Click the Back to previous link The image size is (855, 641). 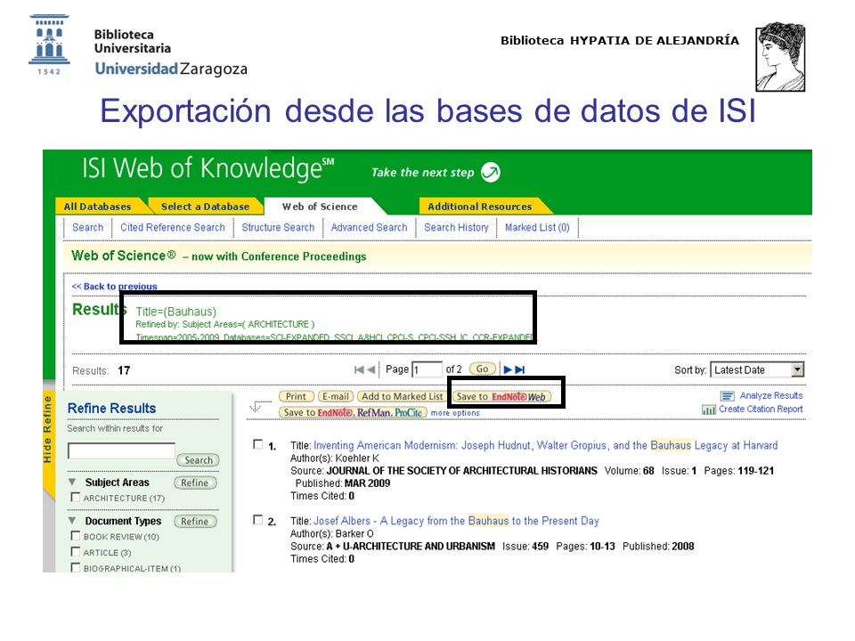[115, 286]
